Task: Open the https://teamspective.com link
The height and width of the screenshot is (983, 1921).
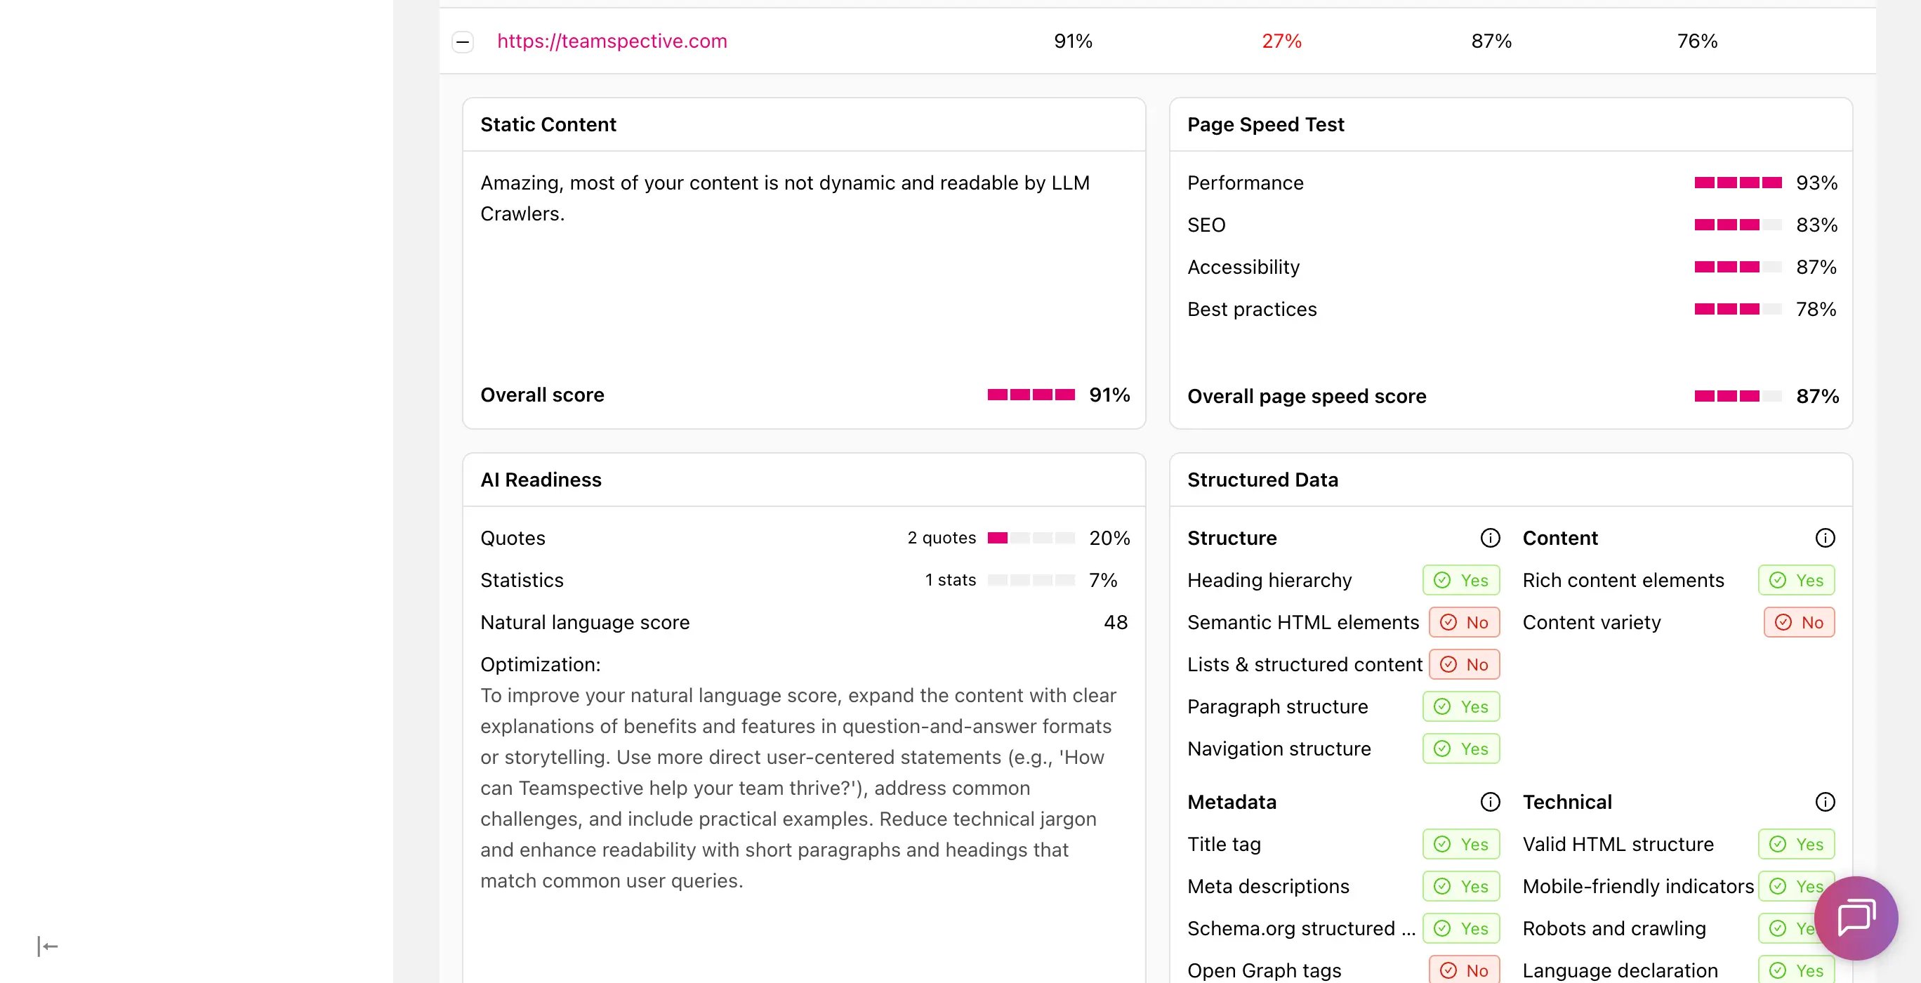Action: click(612, 41)
